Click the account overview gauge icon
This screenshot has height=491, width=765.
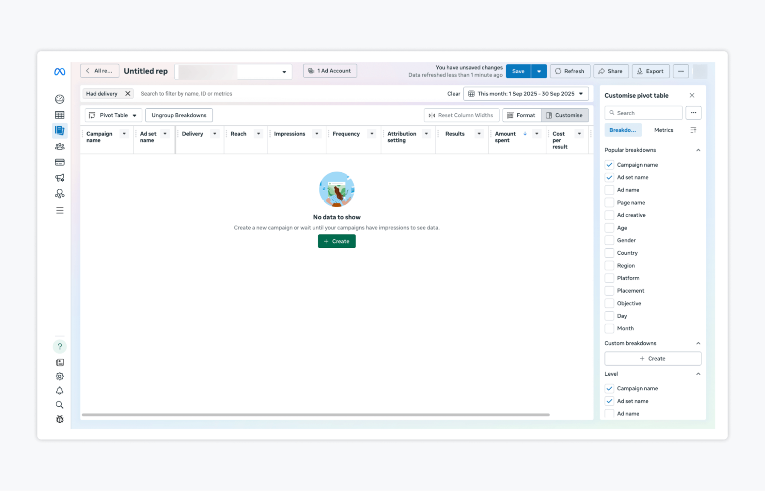pyautogui.click(x=60, y=99)
